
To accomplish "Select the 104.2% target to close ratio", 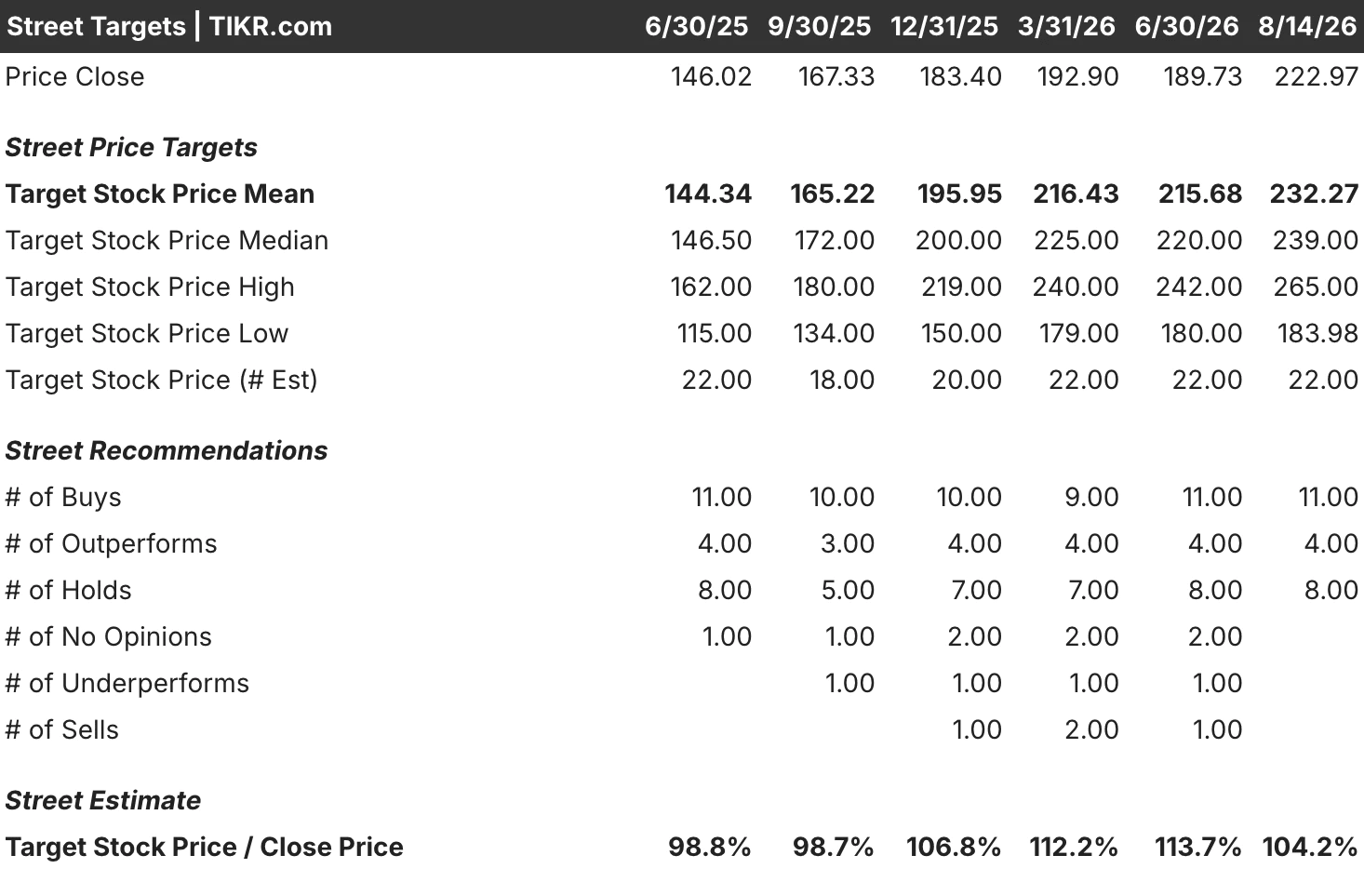I will (x=1310, y=847).
